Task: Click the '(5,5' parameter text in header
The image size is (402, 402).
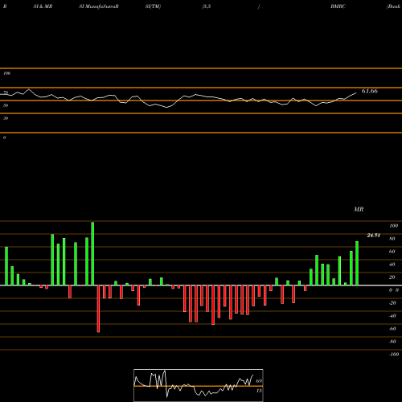Action: 207,6
